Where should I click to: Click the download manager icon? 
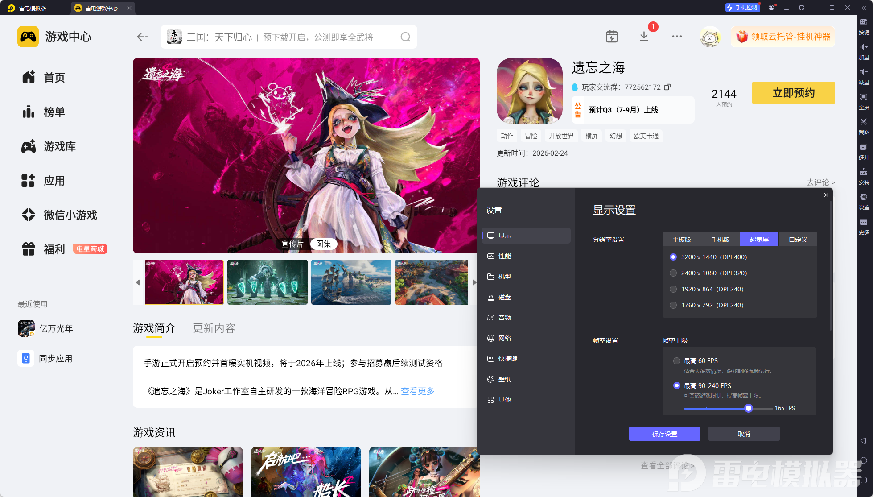pyautogui.click(x=644, y=37)
